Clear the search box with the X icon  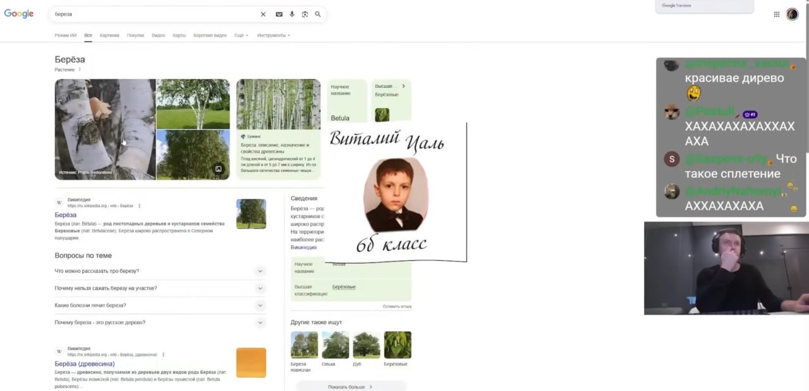pyautogui.click(x=263, y=14)
